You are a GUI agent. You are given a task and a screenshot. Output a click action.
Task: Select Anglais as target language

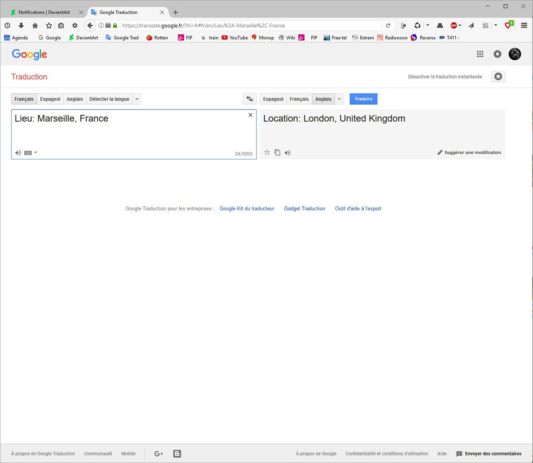[x=323, y=99]
